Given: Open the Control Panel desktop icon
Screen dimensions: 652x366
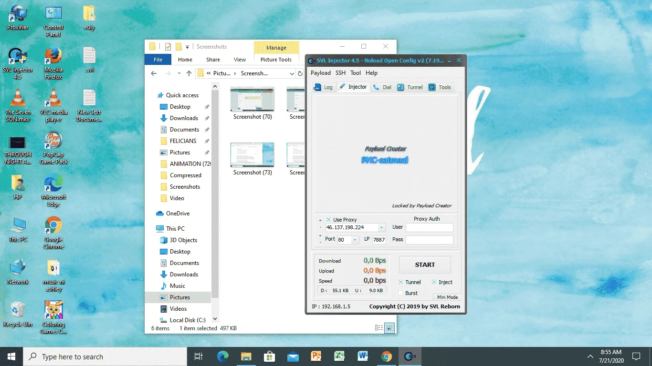Looking at the screenshot, I should [x=53, y=21].
